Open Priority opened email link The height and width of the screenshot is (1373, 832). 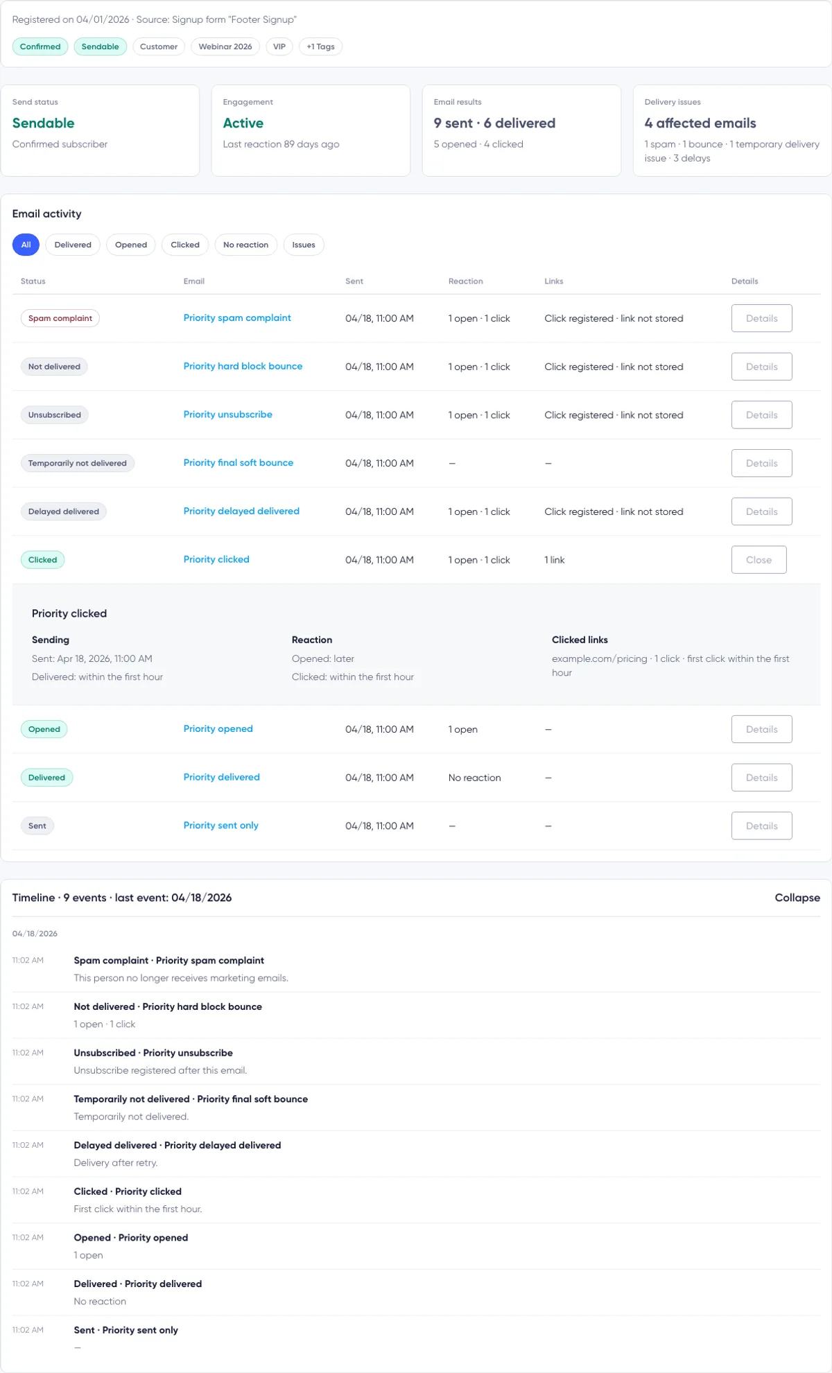coord(218,729)
